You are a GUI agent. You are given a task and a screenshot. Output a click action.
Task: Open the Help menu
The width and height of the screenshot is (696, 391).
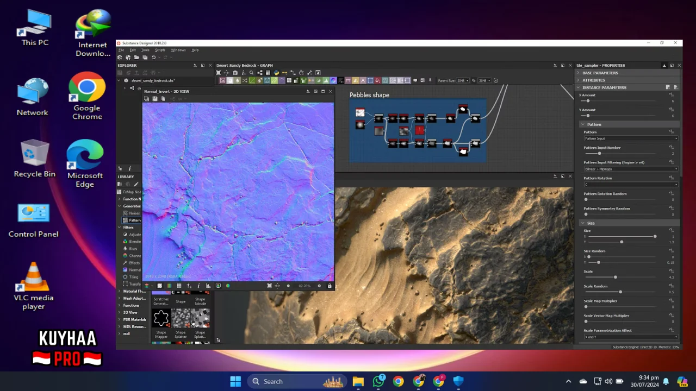[x=195, y=50]
